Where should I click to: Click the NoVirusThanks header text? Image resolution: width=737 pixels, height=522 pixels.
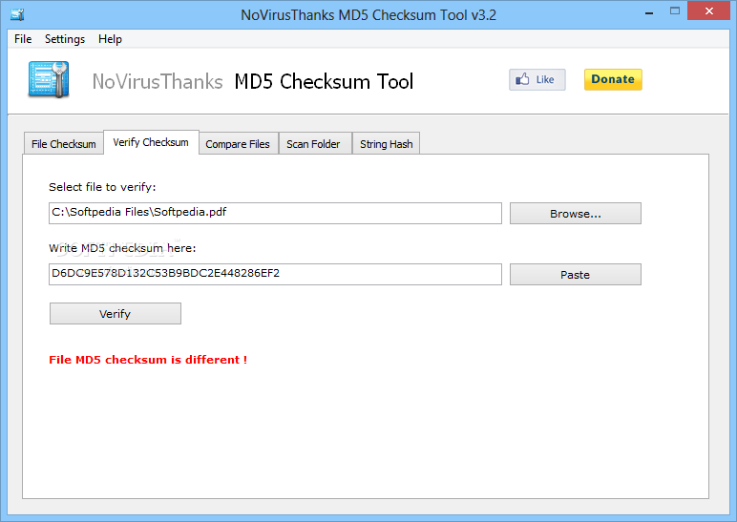pyautogui.click(x=158, y=81)
